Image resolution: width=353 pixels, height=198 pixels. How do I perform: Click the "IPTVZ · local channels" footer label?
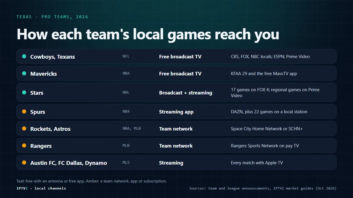[41, 188]
